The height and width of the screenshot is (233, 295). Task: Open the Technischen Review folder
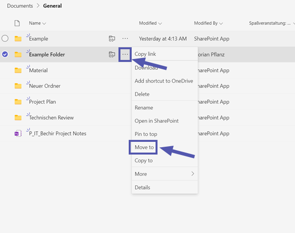(x=52, y=117)
